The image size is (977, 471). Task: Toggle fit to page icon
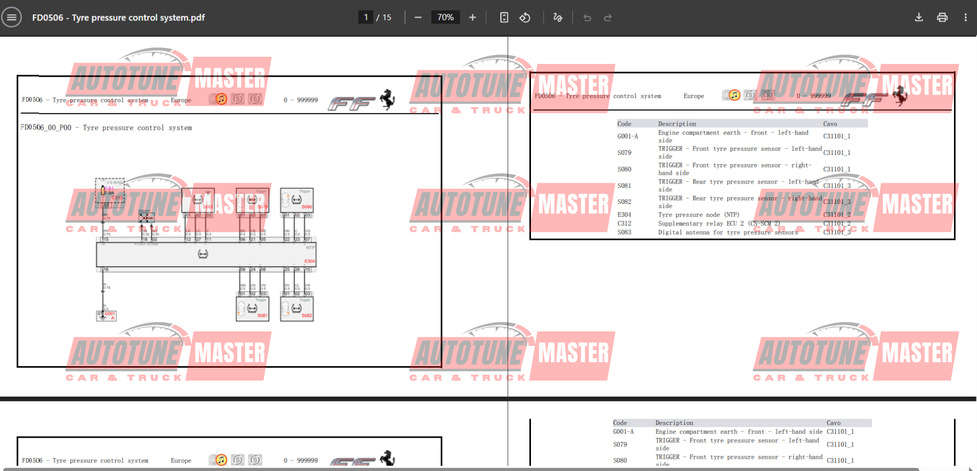[x=504, y=17]
